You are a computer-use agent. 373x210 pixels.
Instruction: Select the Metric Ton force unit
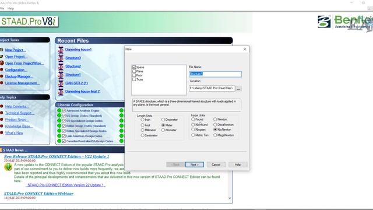point(193,135)
